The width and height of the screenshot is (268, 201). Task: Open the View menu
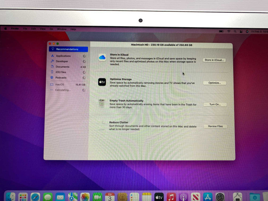click(43, 29)
